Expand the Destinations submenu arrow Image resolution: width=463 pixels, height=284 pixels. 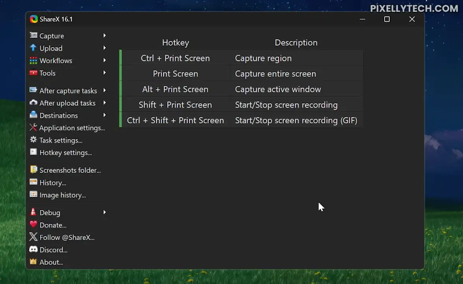[x=105, y=115]
